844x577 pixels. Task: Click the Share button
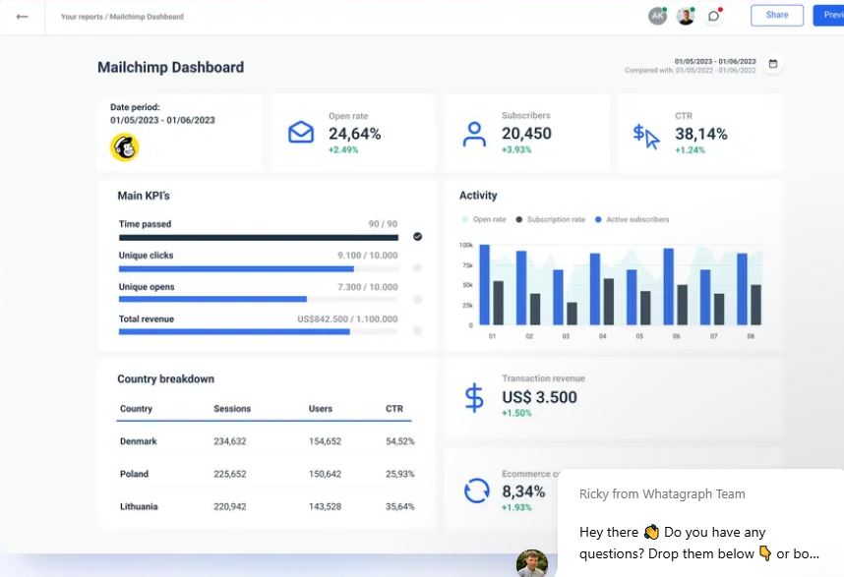point(777,15)
